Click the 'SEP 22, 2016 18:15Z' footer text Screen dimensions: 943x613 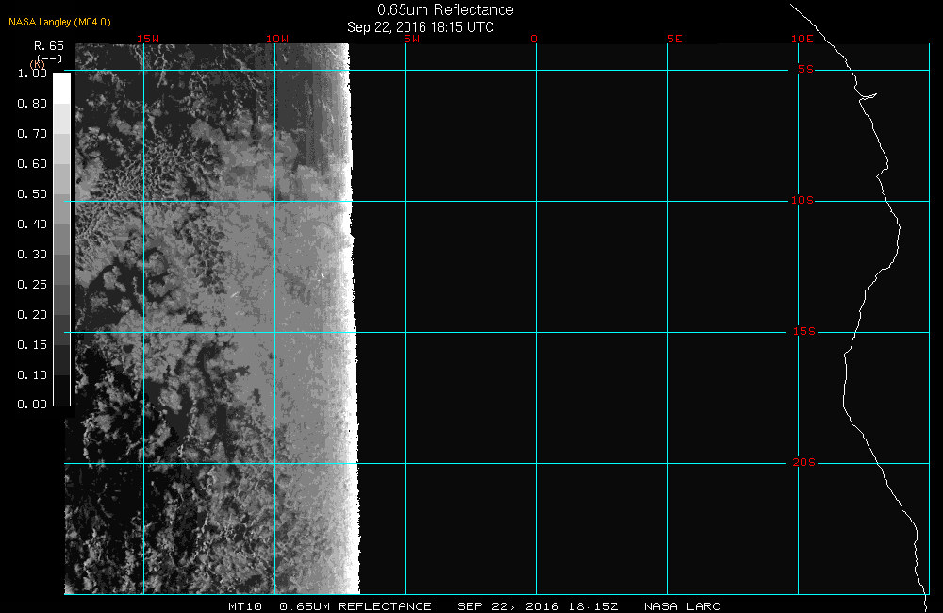pyautogui.click(x=538, y=606)
